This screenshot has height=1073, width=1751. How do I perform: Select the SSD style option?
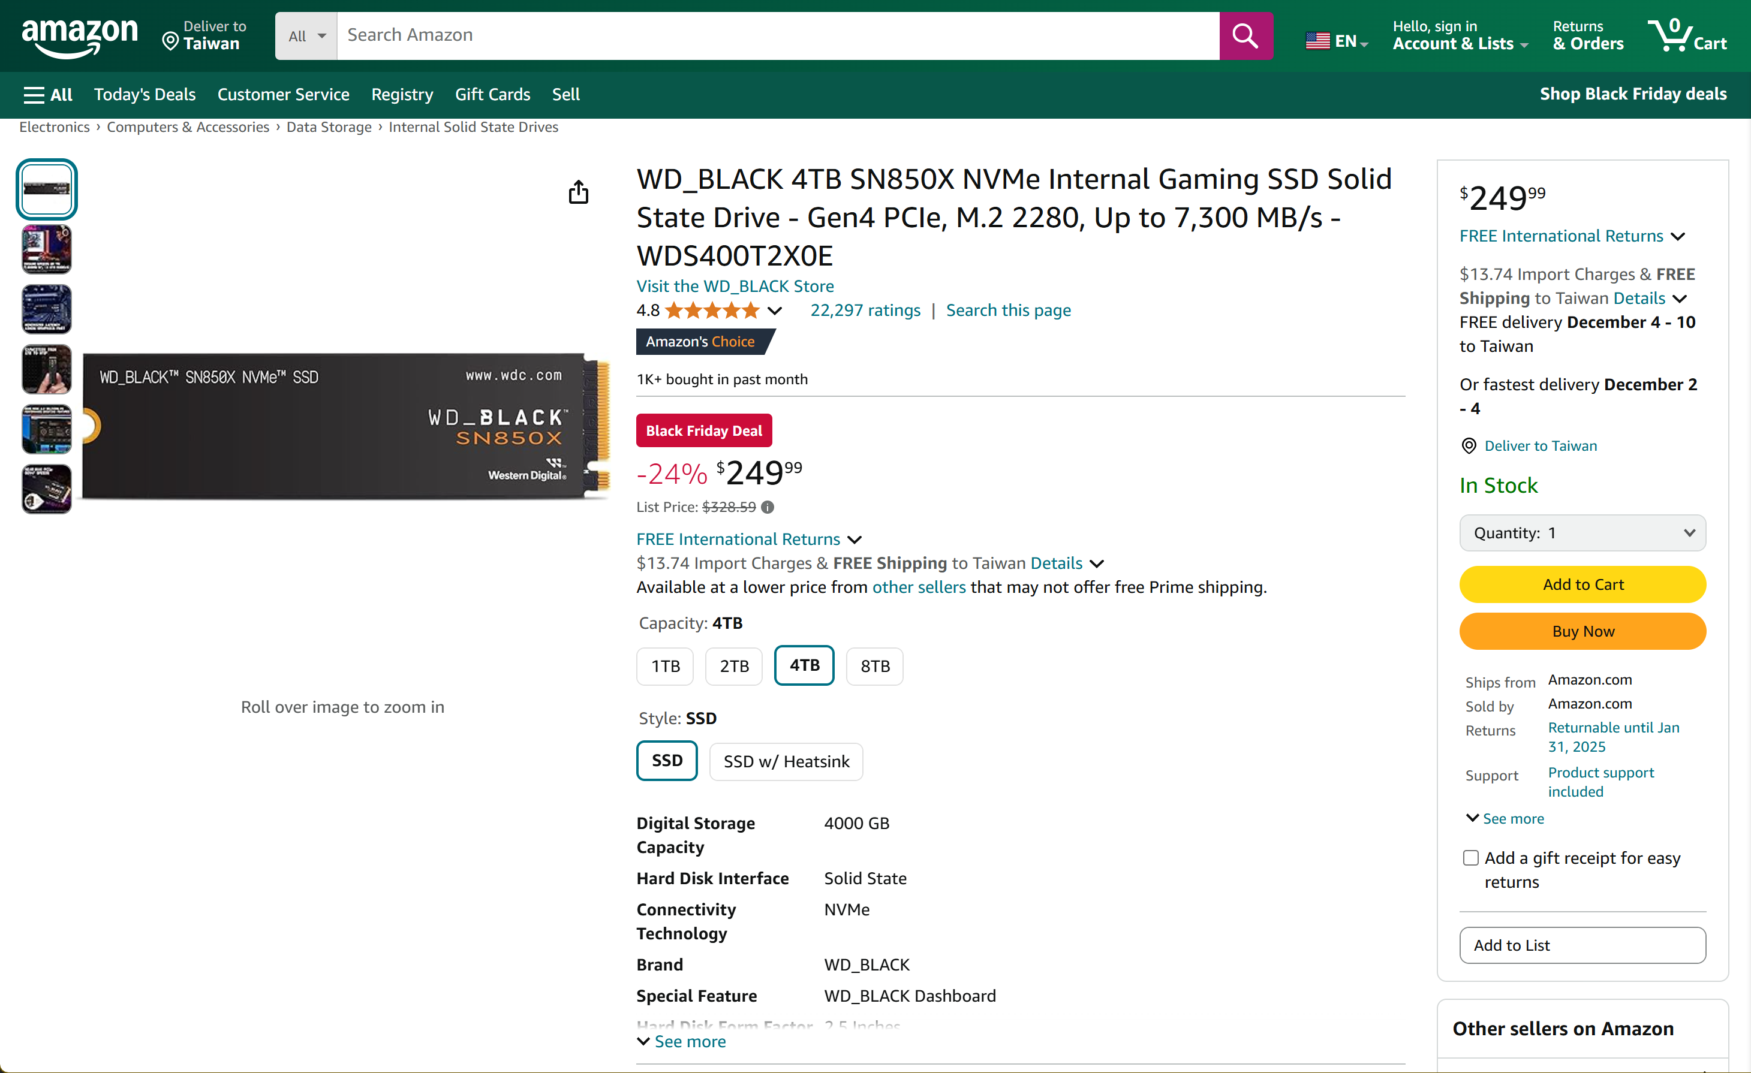point(667,760)
